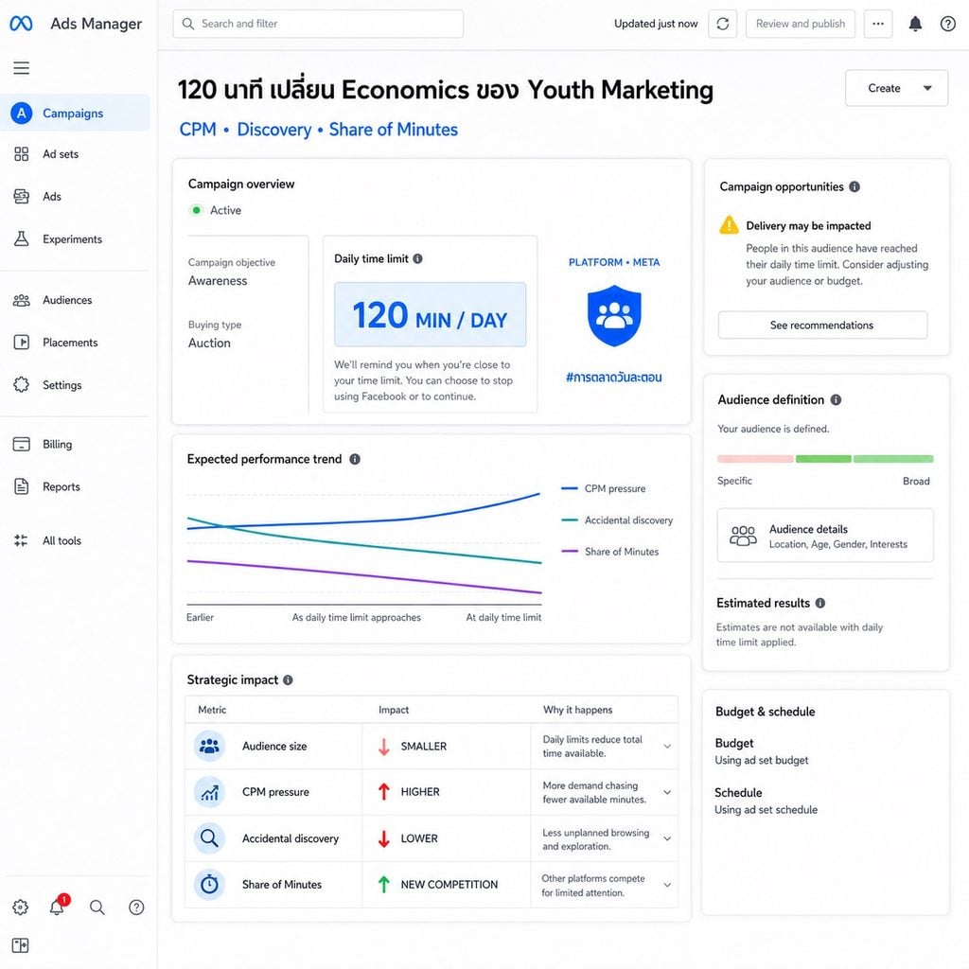The height and width of the screenshot is (969, 969).
Task: Click the Review and publish button
Action: click(x=801, y=24)
